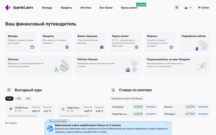Open the language flag dropdown
The image size is (216, 135).
188,8
